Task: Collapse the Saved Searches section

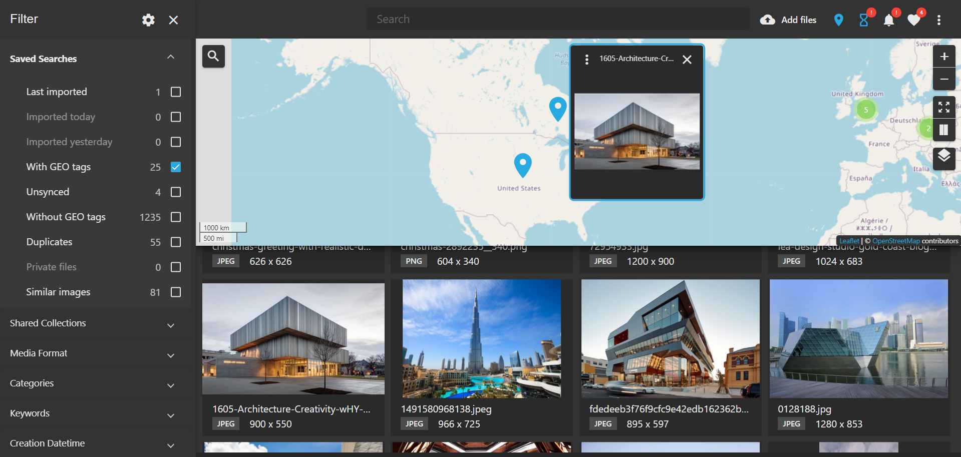Action: (x=171, y=57)
